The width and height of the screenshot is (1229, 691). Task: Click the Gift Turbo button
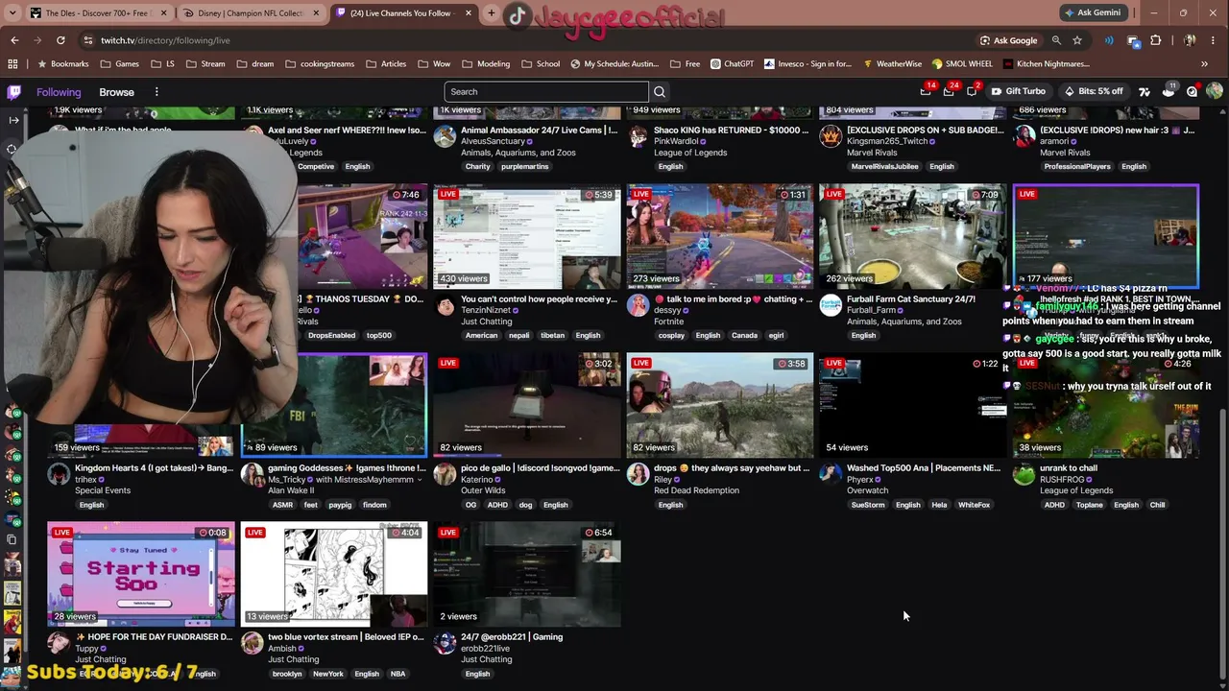1019,92
